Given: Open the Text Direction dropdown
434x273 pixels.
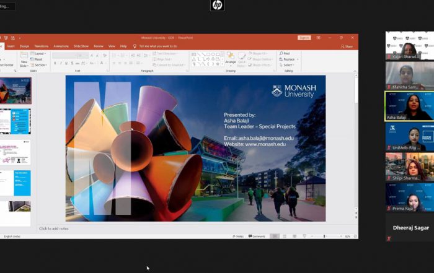Looking at the screenshot, I should pyautogui.click(x=166, y=53).
